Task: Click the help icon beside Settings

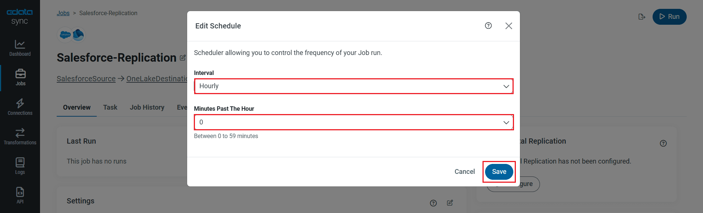Action: point(433,203)
